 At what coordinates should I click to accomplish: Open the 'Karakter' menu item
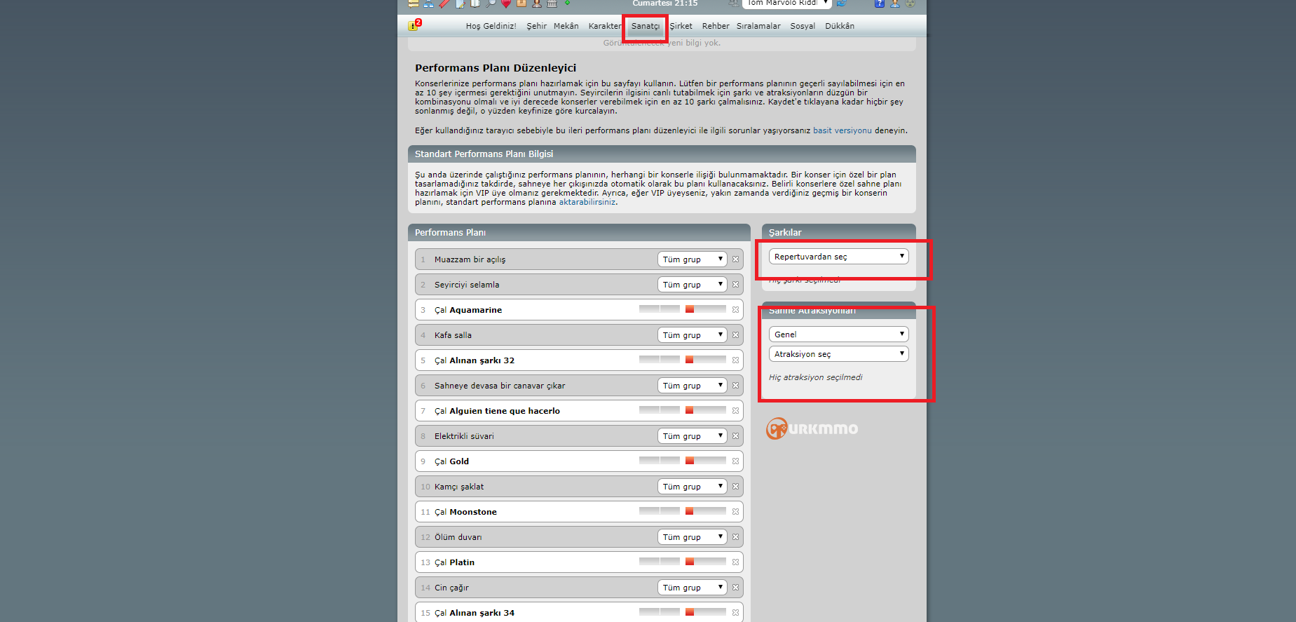pyautogui.click(x=604, y=26)
